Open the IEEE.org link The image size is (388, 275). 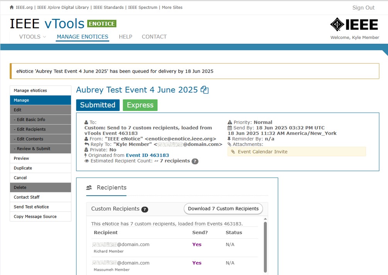24,7
